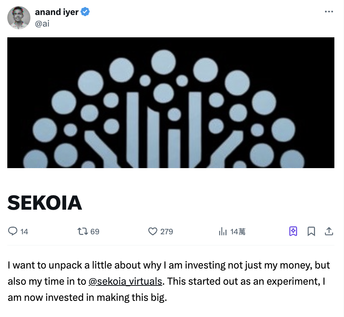344x317 pixels.
Task: Click the repost count 69
Action: coord(95,232)
